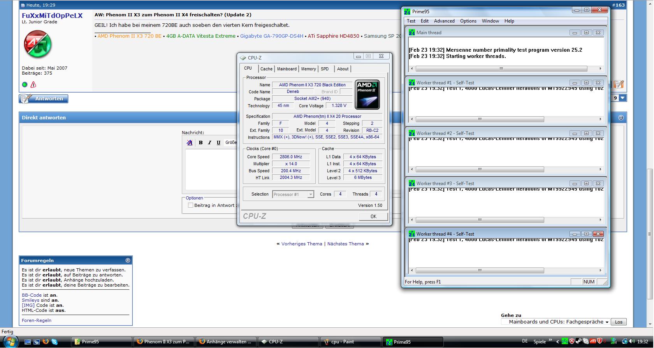The width and height of the screenshot is (654, 348).
Task: Click AMD Phenom II logo in CPU-Z
Action: pyautogui.click(x=367, y=94)
